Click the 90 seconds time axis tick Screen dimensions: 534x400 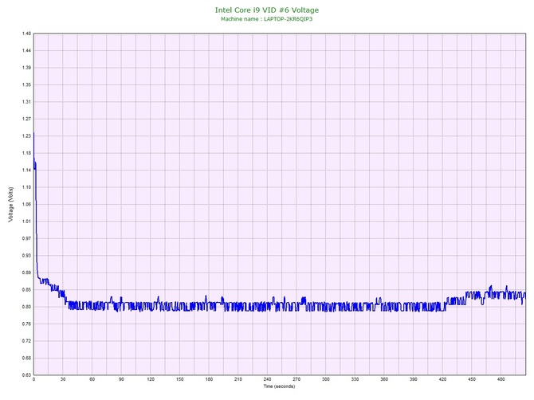point(121,379)
